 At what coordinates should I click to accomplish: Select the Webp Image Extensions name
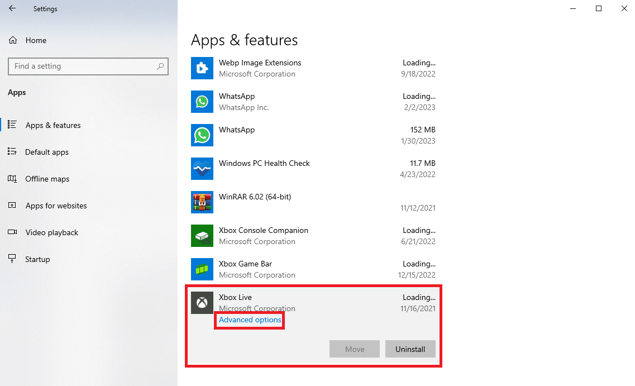coord(260,63)
